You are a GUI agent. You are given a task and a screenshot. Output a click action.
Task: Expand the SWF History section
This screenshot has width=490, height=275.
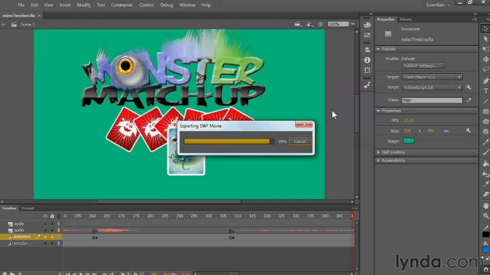pyautogui.click(x=378, y=153)
